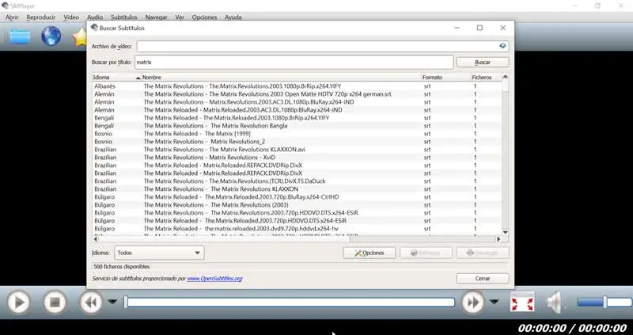Click the Nombre column header
Screen dimensions: 633x335
point(281,77)
